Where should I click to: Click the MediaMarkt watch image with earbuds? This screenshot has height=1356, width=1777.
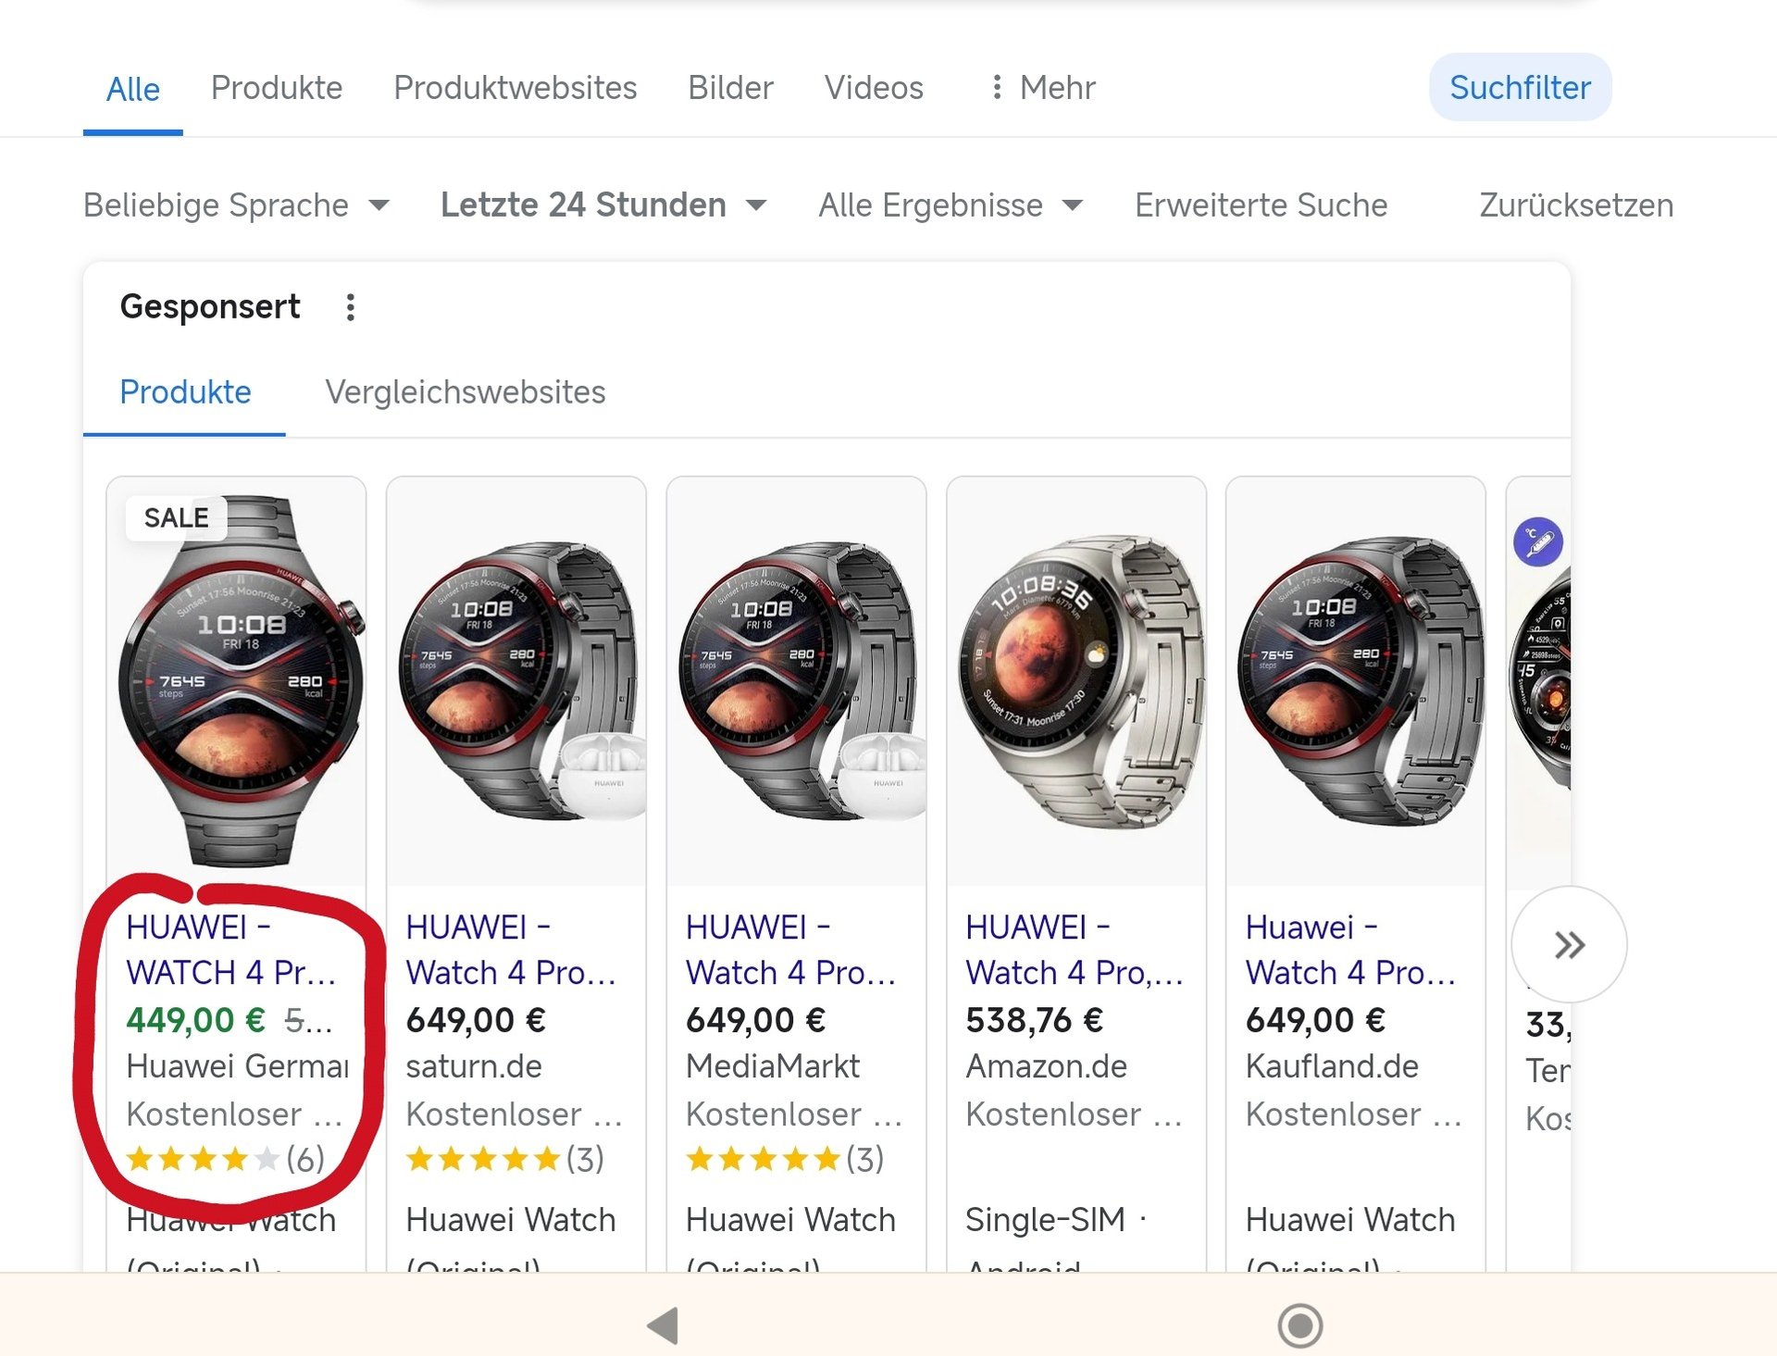[x=796, y=681]
